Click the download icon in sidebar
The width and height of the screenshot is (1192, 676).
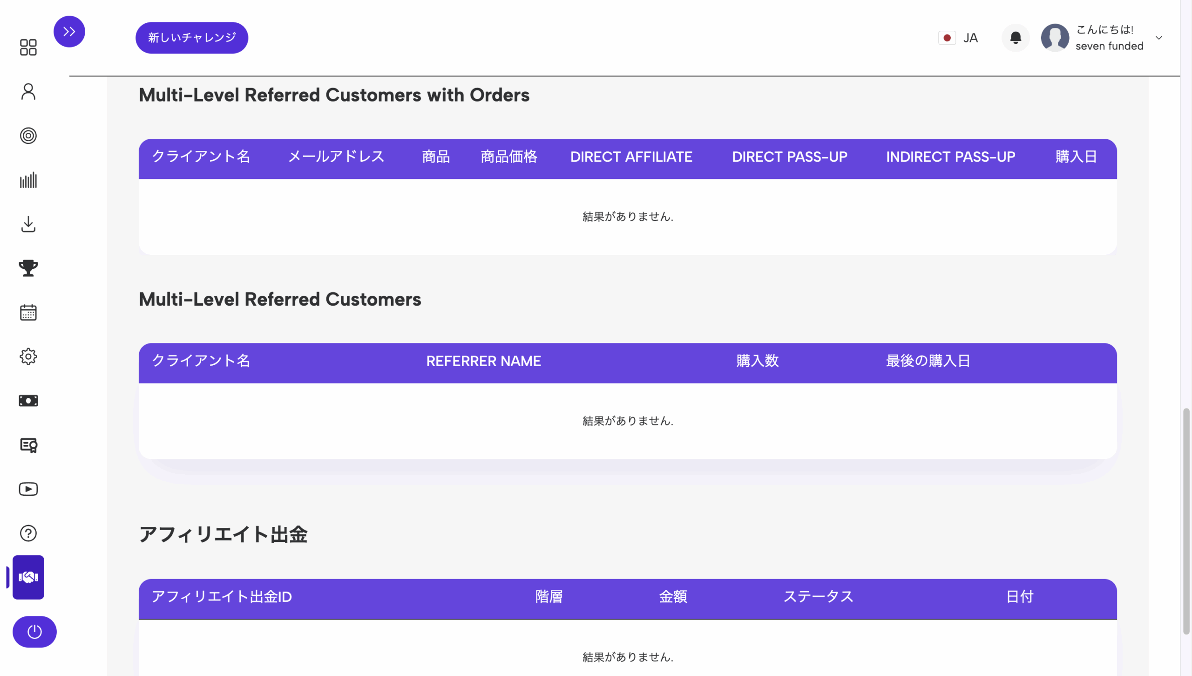click(x=28, y=224)
